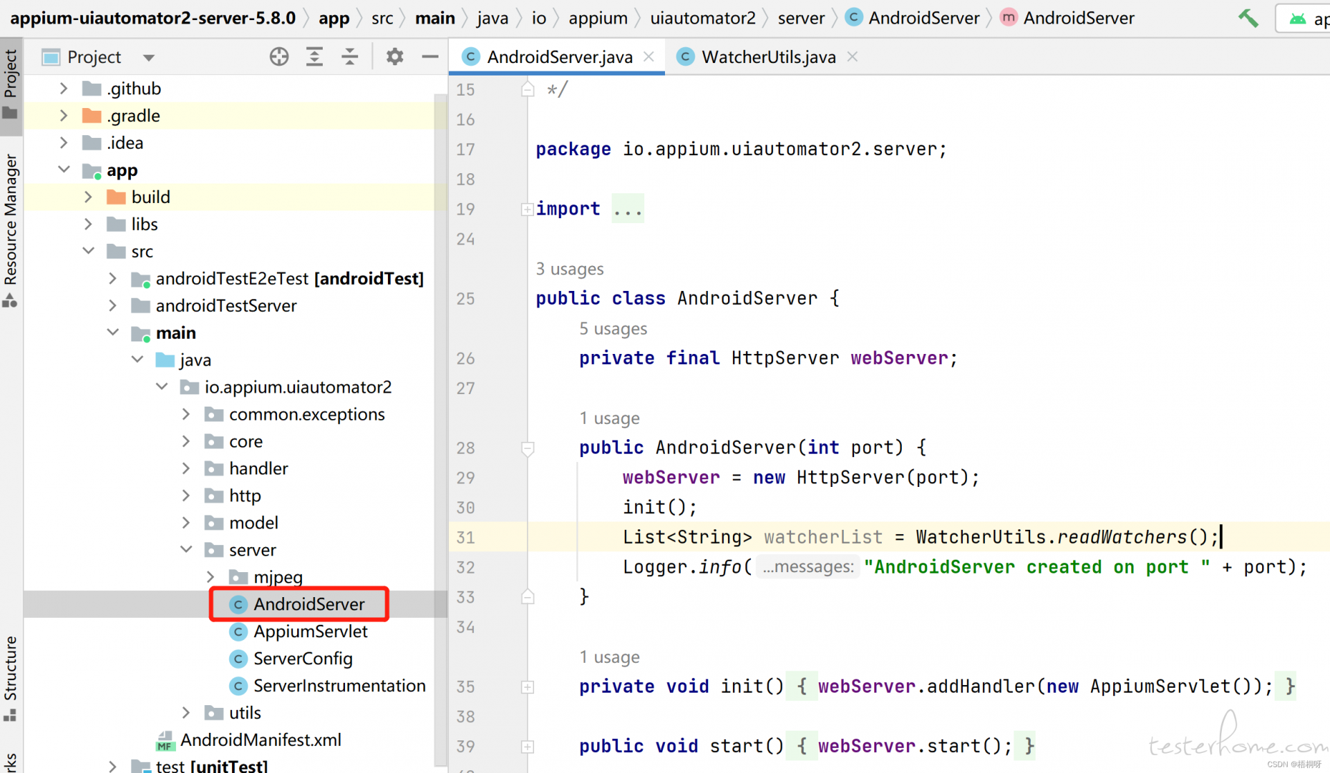Click the ServerConfig class icon
The image size is (1330, 773).
(238, 659)
